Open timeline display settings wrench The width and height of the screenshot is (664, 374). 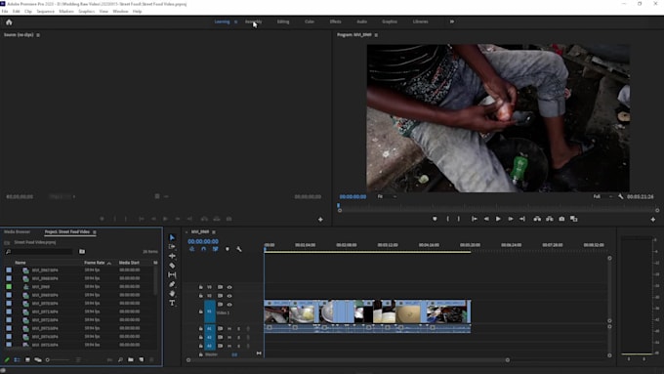click(x=239, y=249)
